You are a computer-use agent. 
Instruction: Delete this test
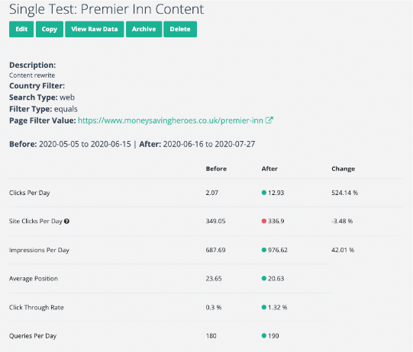(180, 29)
